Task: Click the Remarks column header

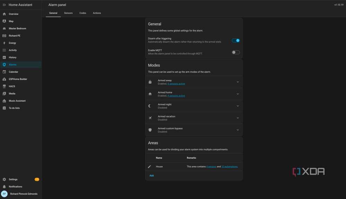Action: [191, 158]
